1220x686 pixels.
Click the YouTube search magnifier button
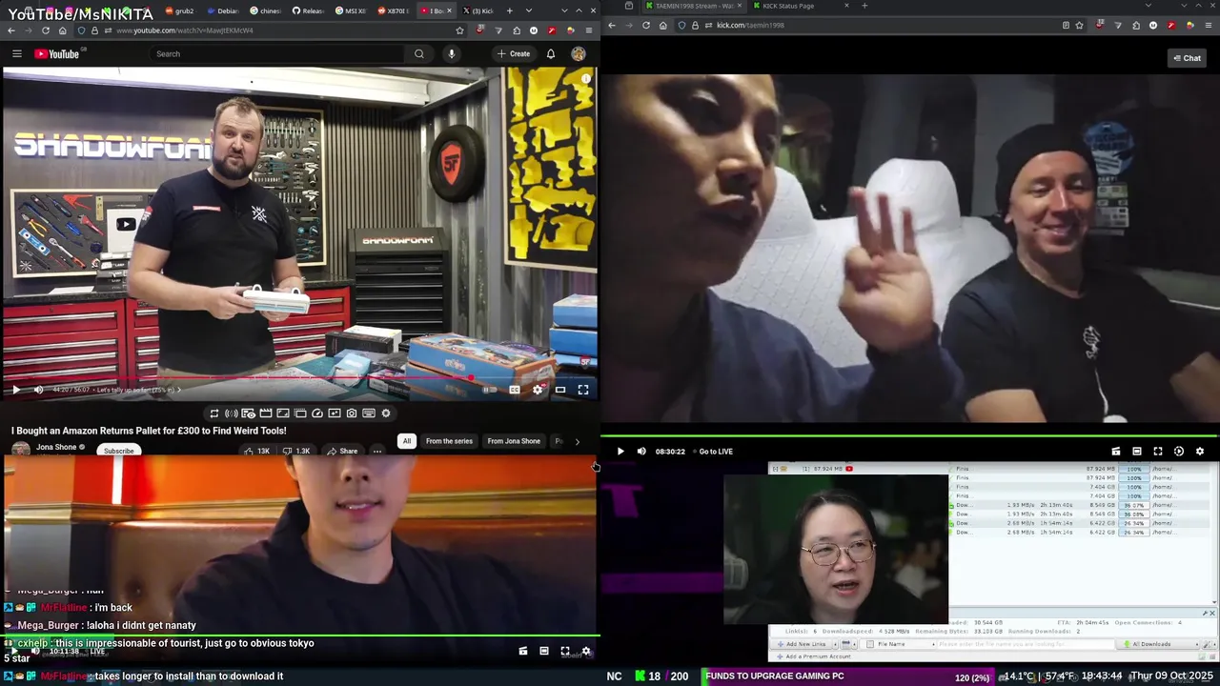tap(418, 53)
